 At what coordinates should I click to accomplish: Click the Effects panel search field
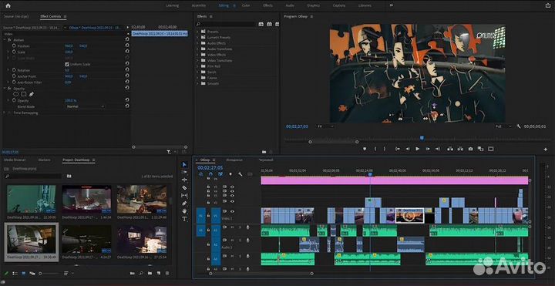225,24
